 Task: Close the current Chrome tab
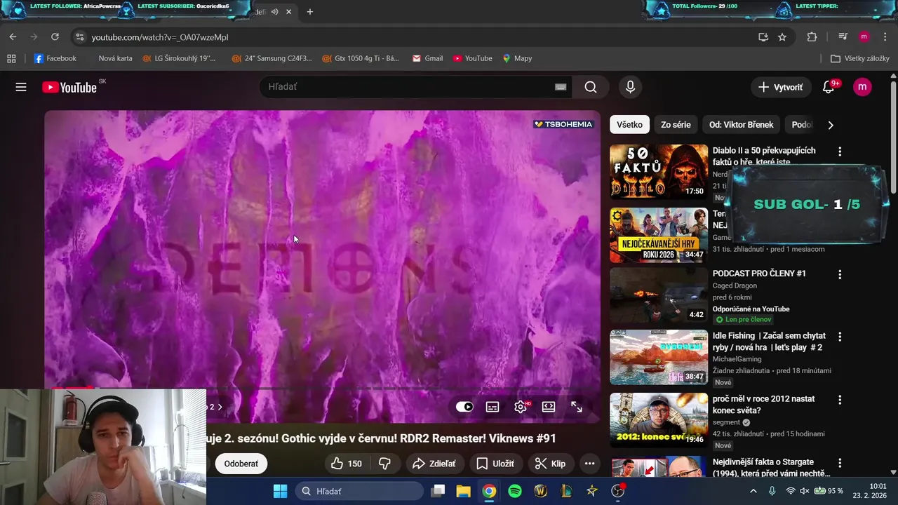point(288,12)
